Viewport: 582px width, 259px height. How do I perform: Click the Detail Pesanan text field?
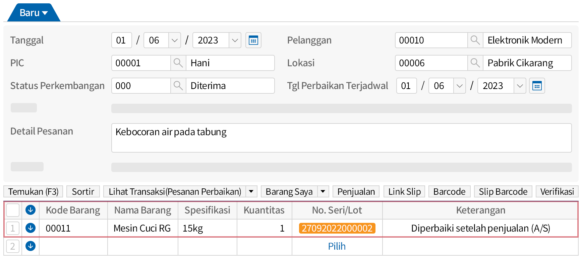[341, 138]
